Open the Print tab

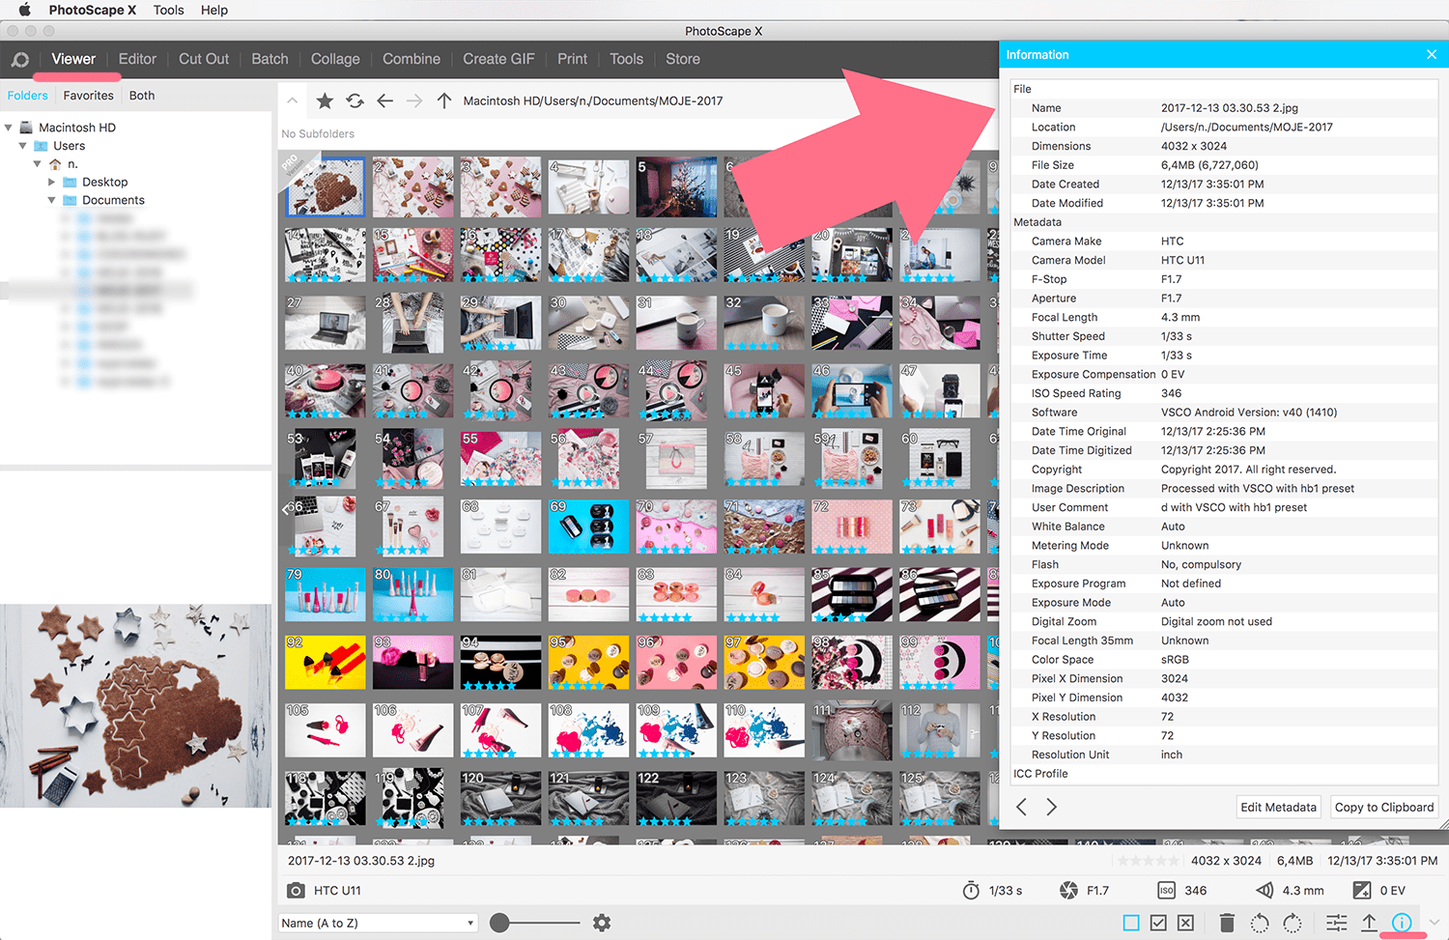(x=572, y=59)
